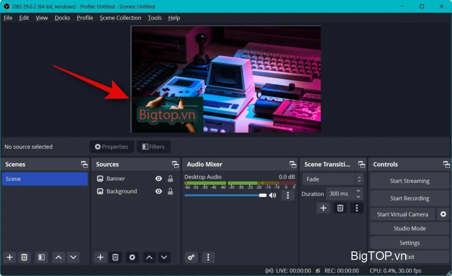Click Start Streaming

pos(410,180)
